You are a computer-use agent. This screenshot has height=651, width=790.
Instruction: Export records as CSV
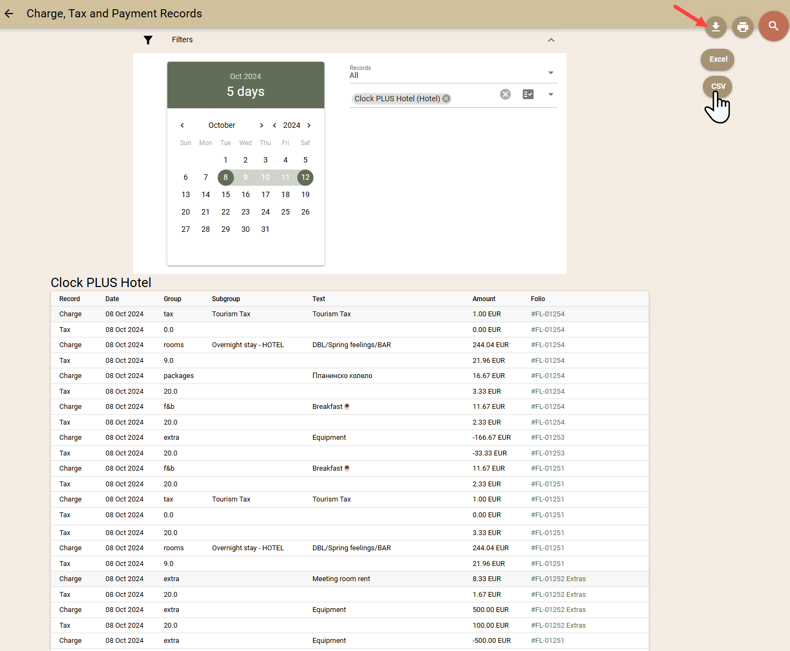[x=718, y=86]
